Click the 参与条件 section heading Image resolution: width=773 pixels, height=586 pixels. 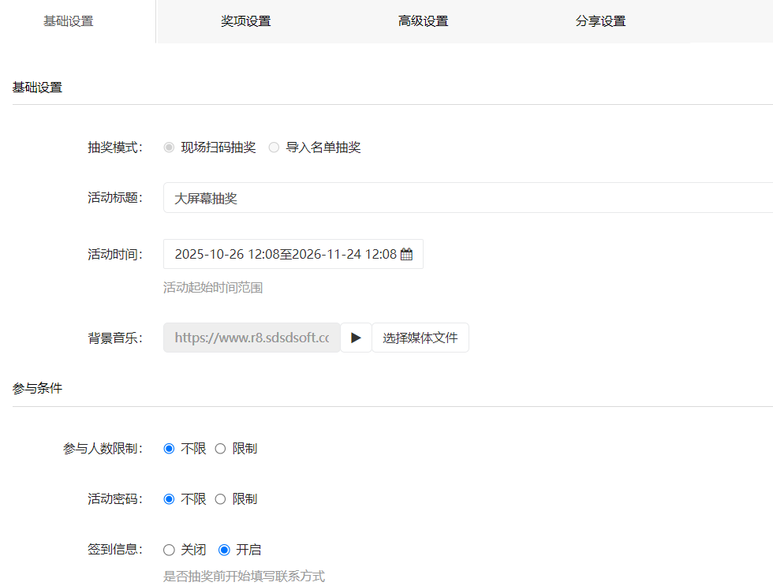37,388
